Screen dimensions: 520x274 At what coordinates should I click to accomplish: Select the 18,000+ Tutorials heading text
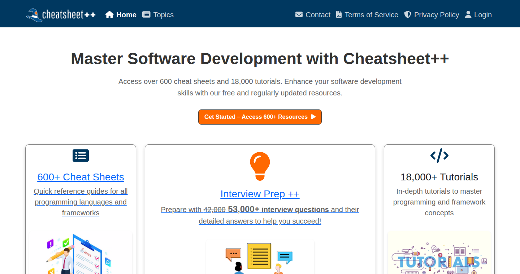click(x=439, y=177)
